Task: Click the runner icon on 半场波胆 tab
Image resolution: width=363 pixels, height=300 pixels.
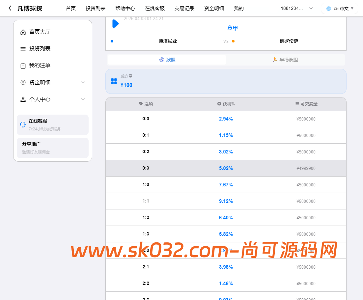Action: [x=275, y=60]
